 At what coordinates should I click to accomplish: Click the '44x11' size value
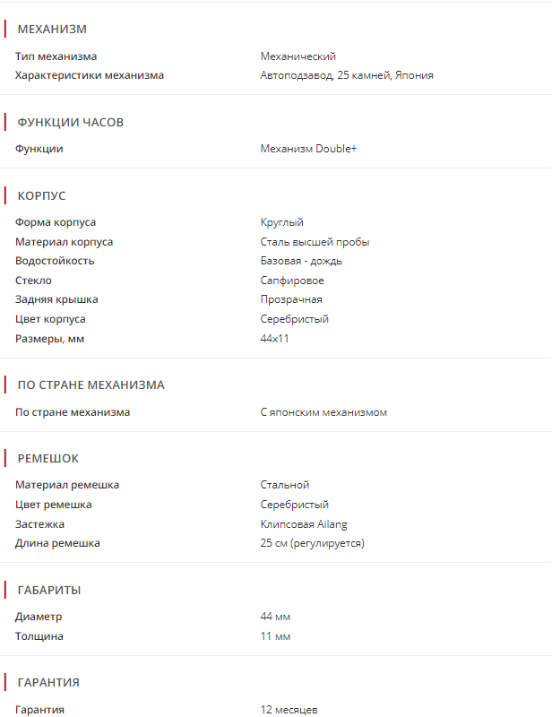(274, 339)
